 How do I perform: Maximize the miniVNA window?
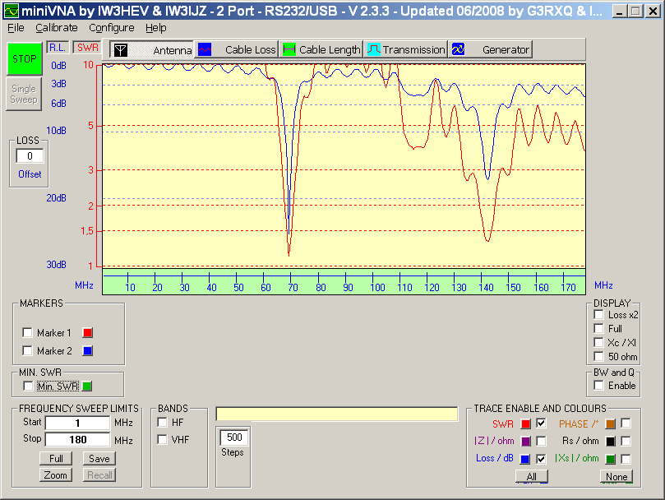pos(635,12)
